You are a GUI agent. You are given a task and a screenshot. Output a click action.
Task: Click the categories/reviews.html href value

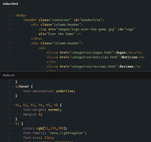[x=93, y=66]
